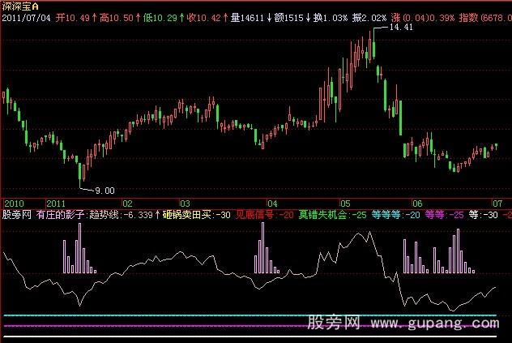Click the turnover rate 换1.03%
The width and height of the screenshot is (512, 343).
pos(331,18)
